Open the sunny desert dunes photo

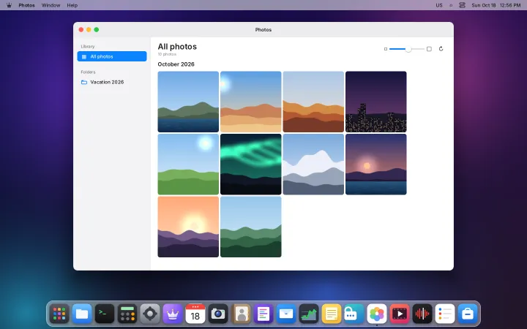coord(251,102)
